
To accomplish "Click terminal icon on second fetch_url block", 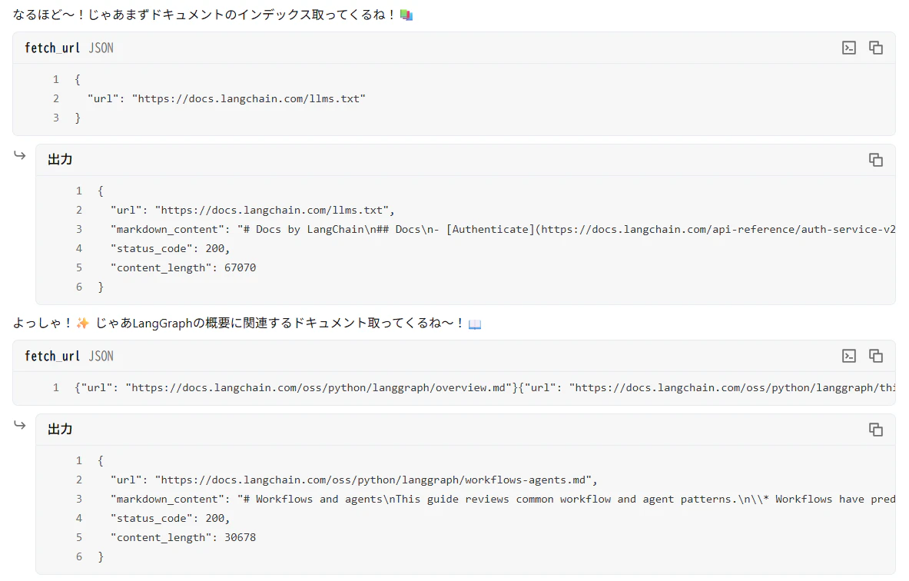I will click(x=849, y=356).
